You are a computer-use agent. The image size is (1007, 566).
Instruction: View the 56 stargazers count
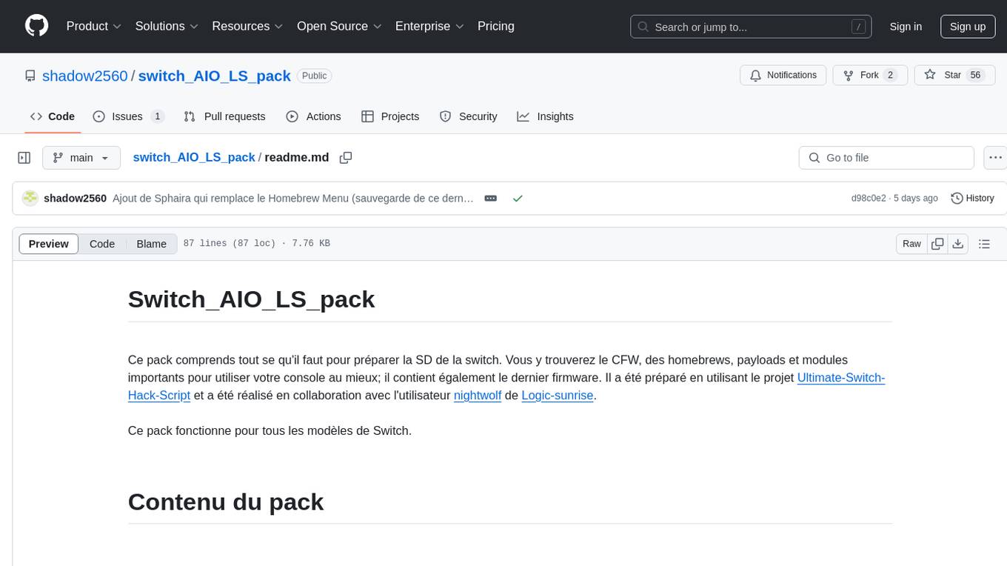[x=976, y=75]
